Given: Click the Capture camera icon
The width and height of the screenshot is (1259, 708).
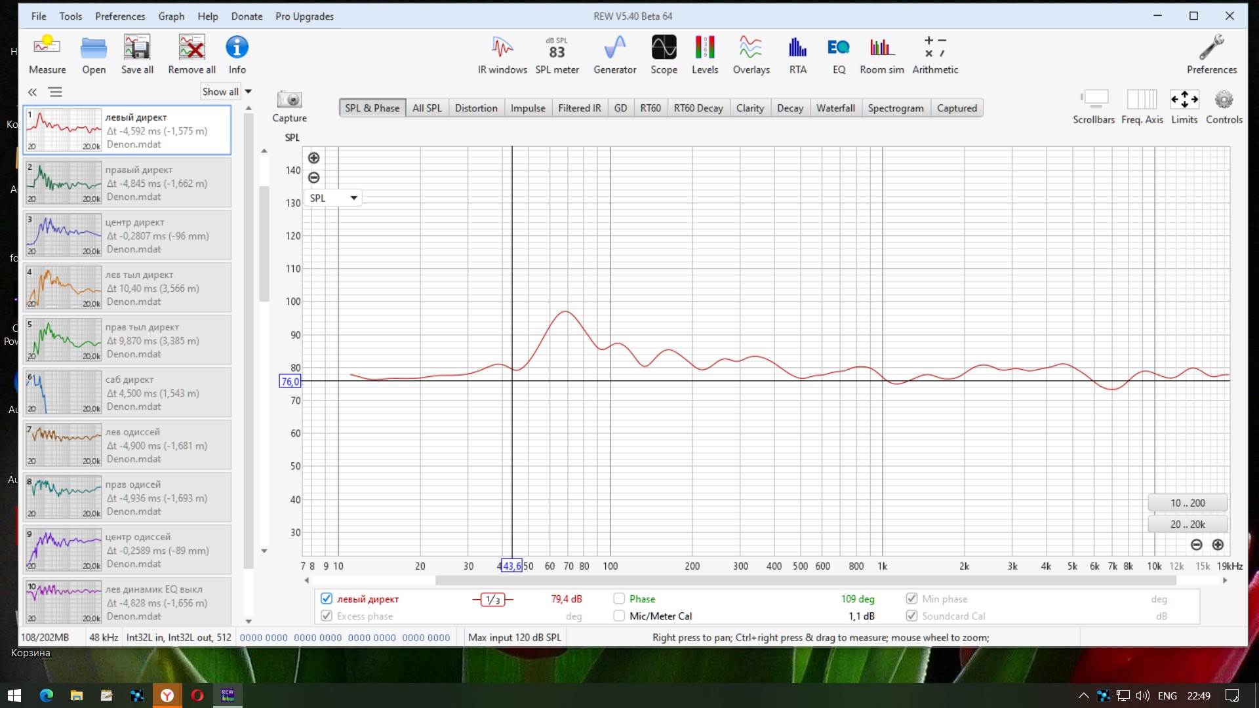Looking at the screenshot, I should (289, 100).
